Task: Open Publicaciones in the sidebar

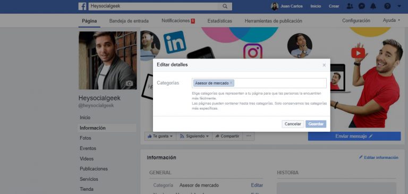Action: pyautogui.click(x=93, y=168)
